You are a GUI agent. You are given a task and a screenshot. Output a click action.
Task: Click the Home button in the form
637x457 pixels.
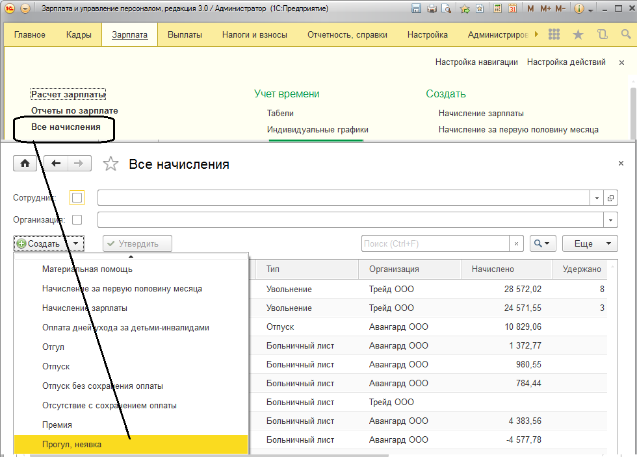tap(25, 164)
